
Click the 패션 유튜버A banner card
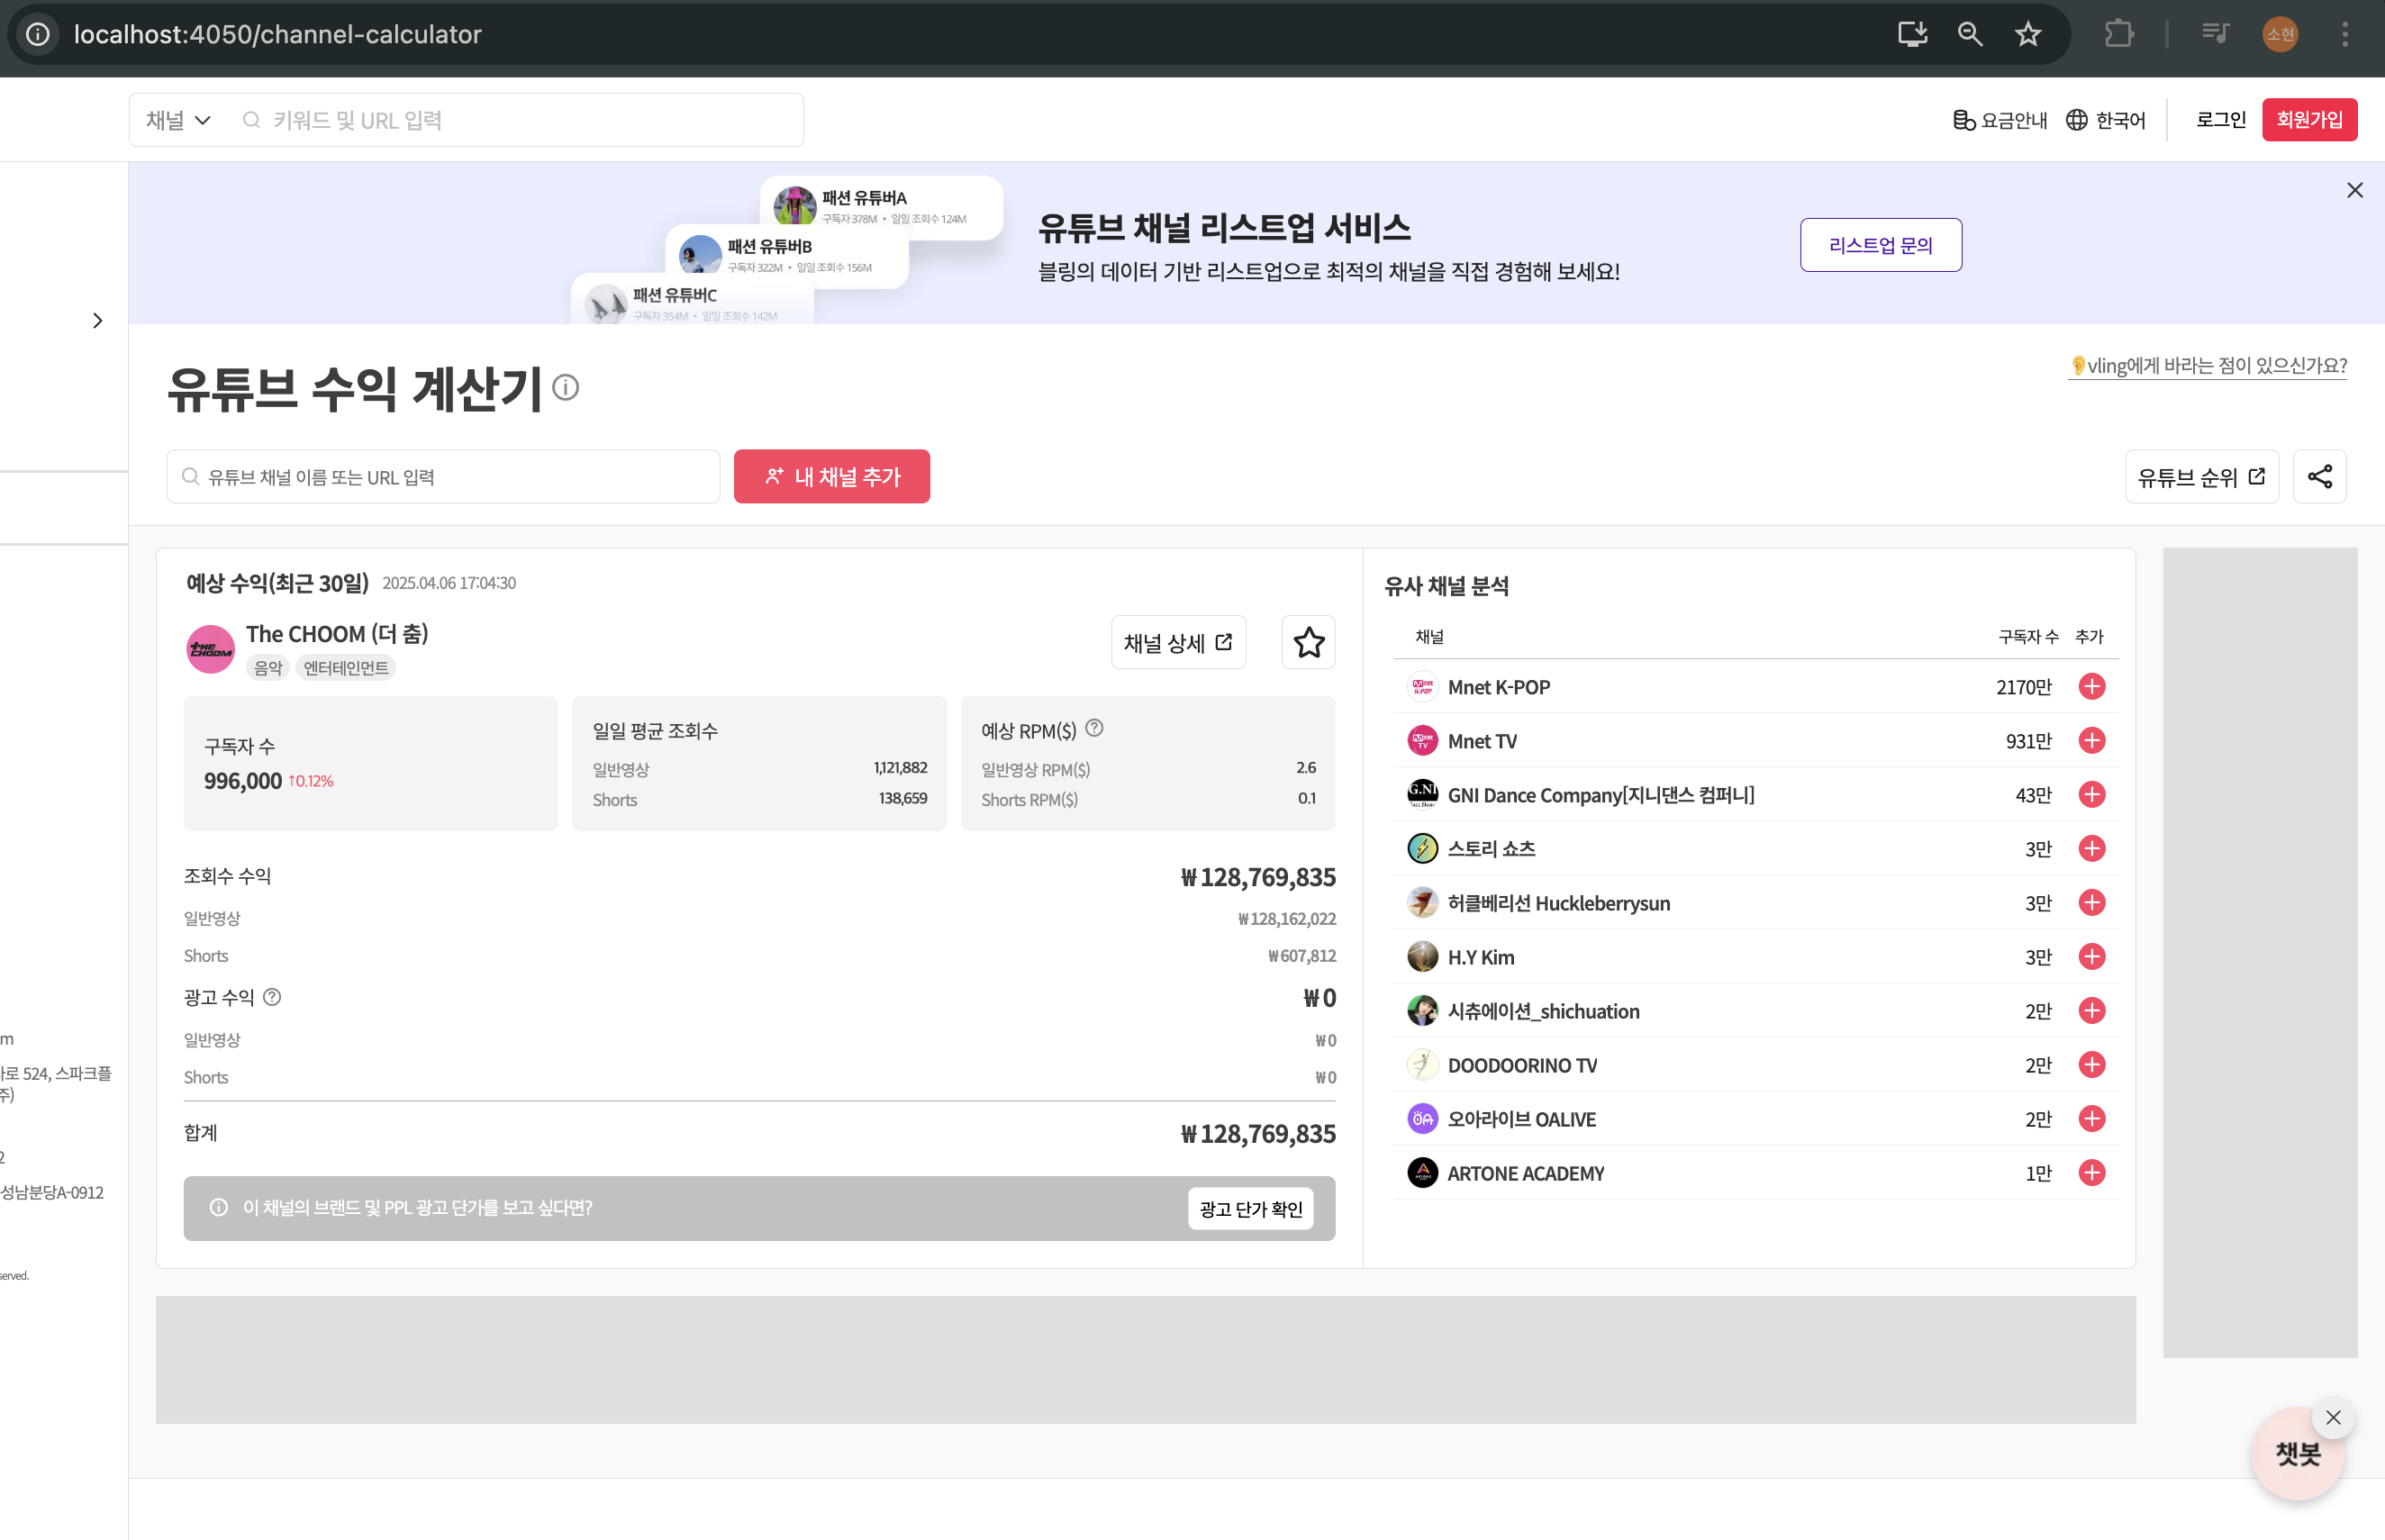click(881, 206)
